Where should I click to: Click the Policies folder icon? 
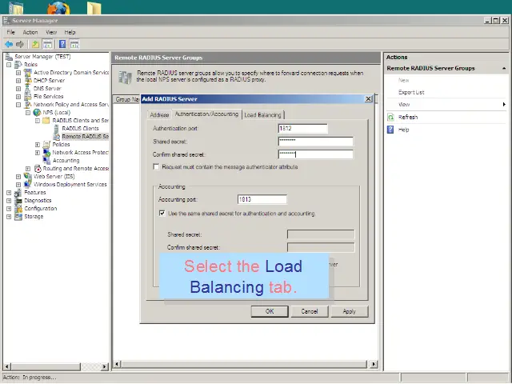pos(46,145)
